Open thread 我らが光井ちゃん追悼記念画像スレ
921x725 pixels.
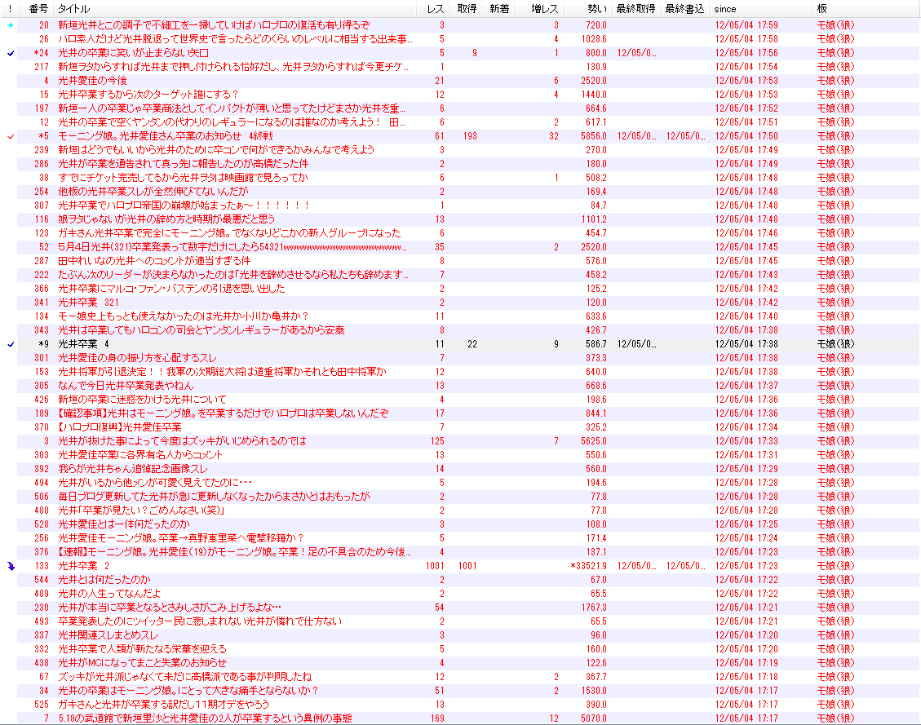133,469
